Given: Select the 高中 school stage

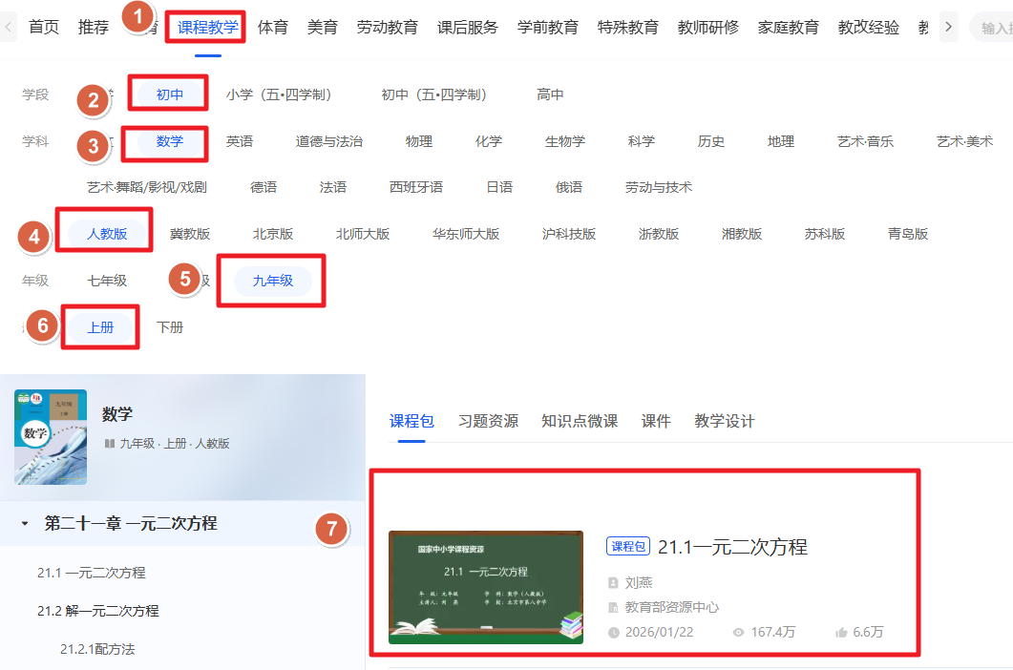Looking at the screenshot, I should pos(551,94).
